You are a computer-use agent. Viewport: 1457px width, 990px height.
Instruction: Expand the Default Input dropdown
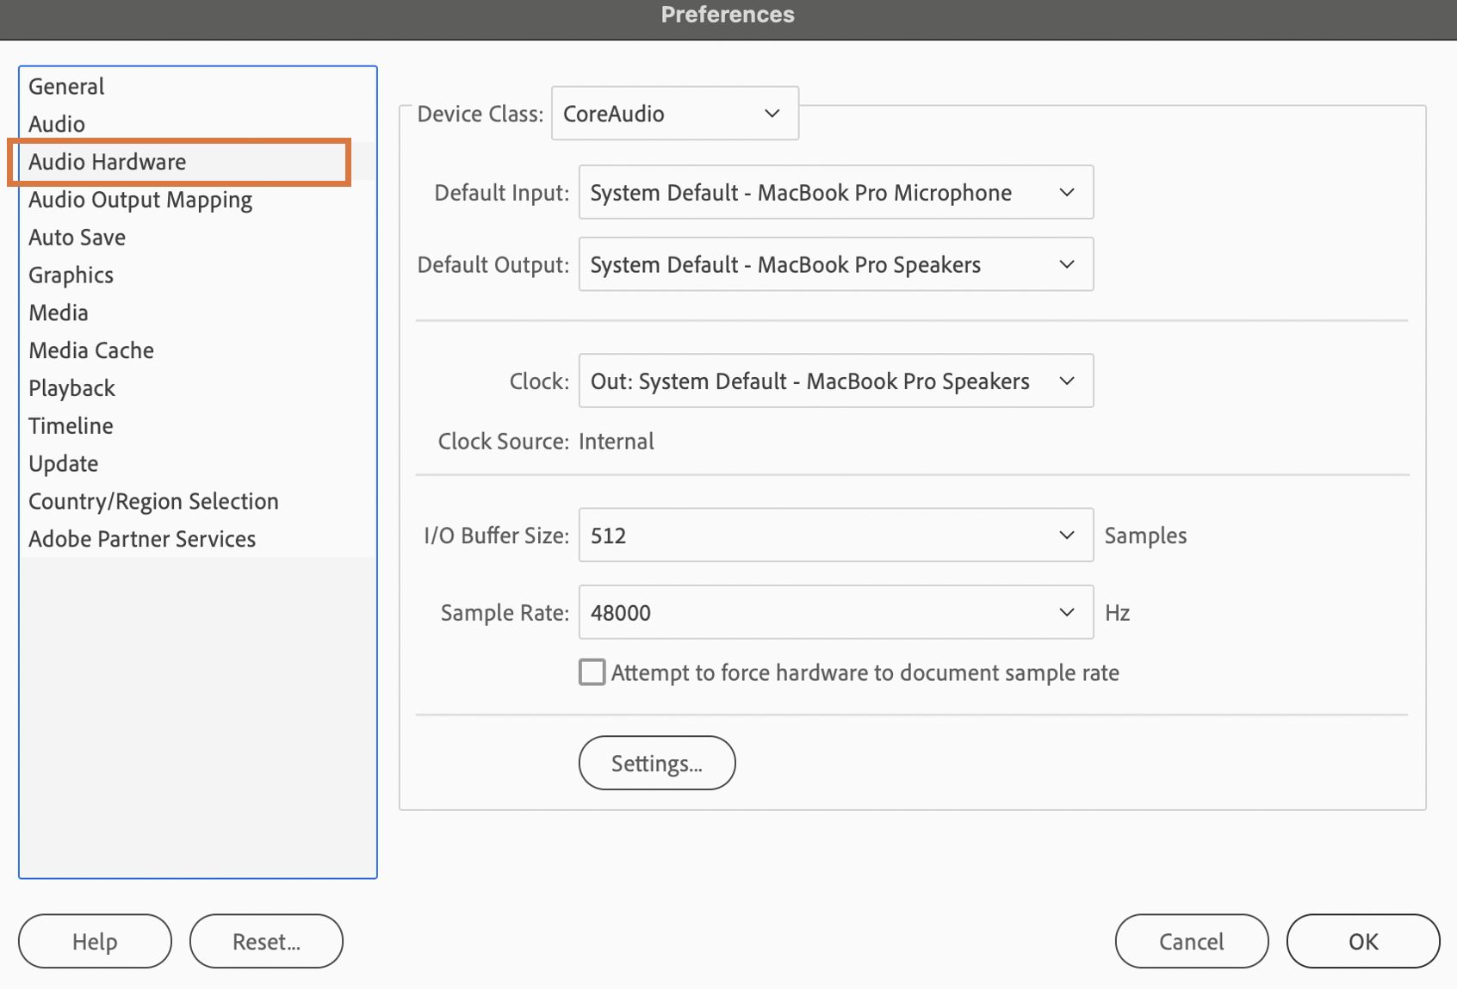pyautogui.click(x=835, y=193)
